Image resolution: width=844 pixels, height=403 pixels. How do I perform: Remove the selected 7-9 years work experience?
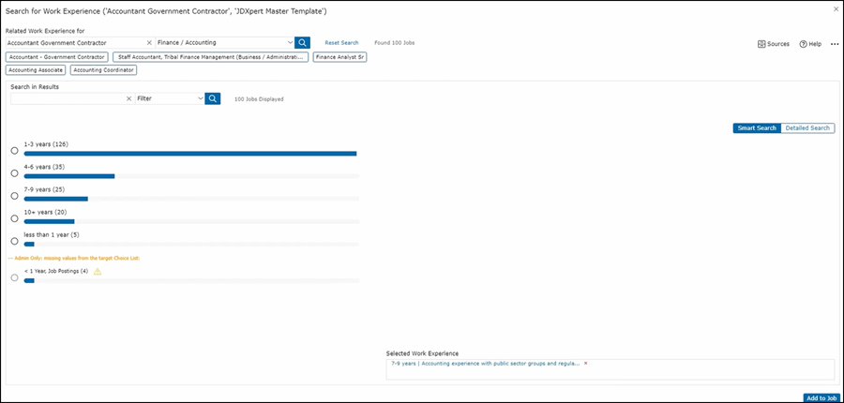point(586,363)
